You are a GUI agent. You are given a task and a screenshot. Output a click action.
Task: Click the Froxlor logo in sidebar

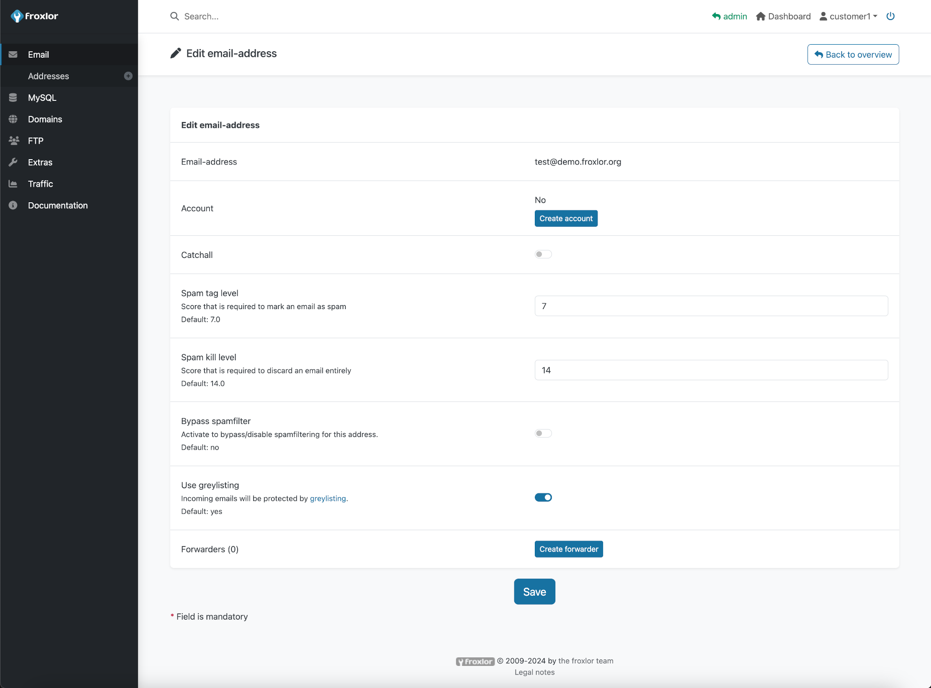coord(34,16)
